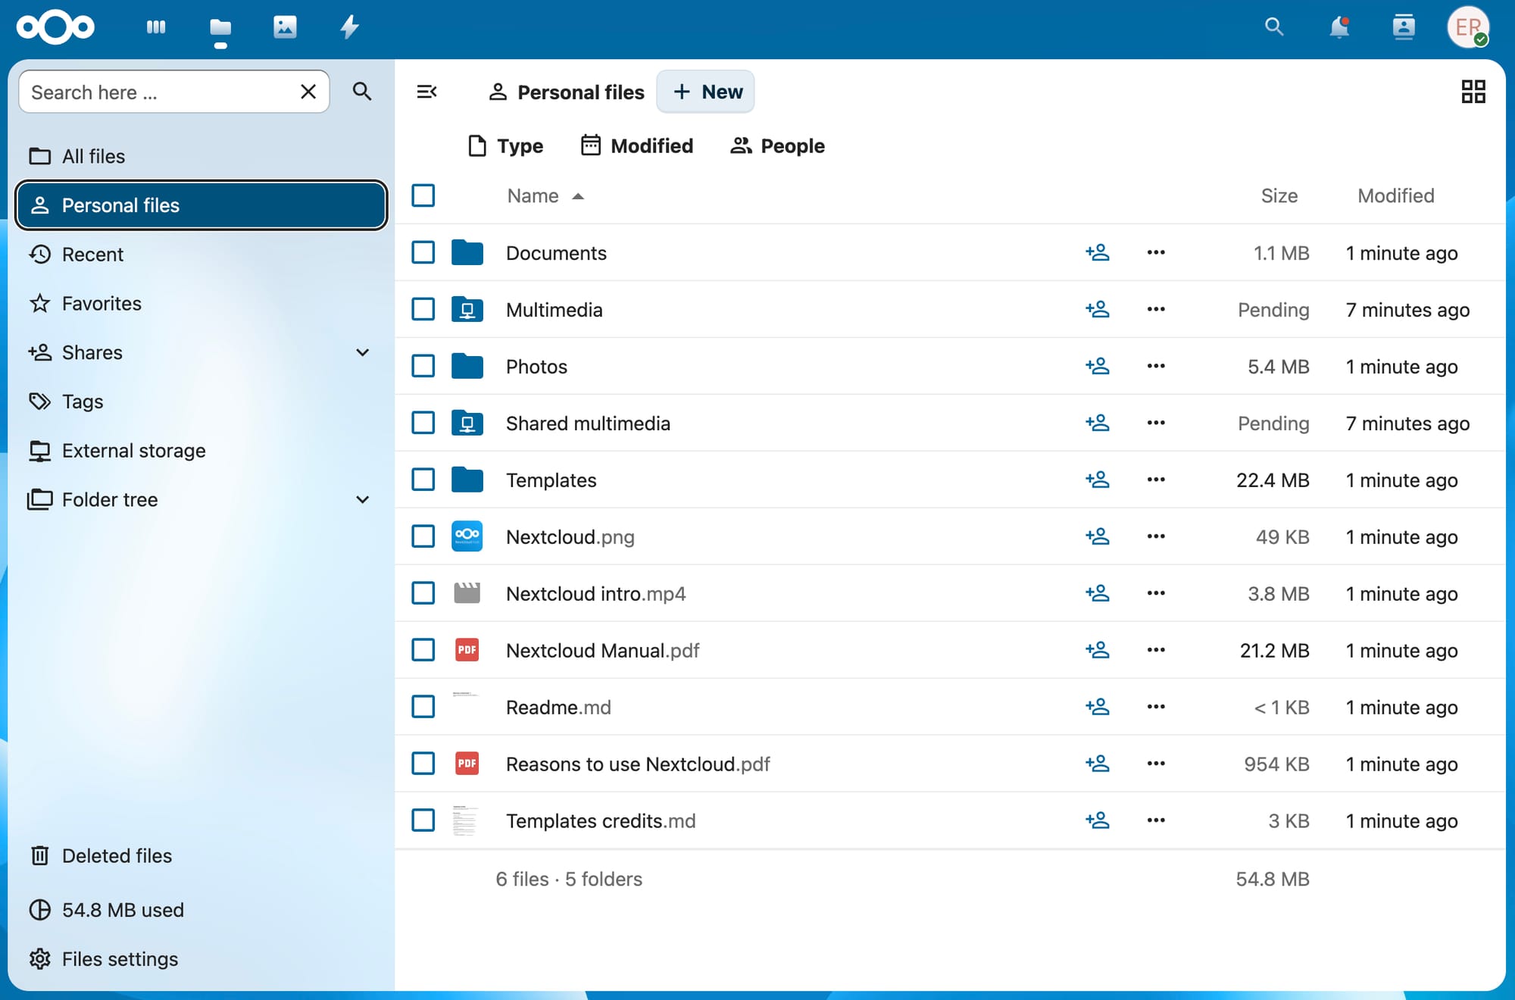The image size is (1515, 1000).
Task: Open the Photos app from the top bar
Action: (285, 27)
